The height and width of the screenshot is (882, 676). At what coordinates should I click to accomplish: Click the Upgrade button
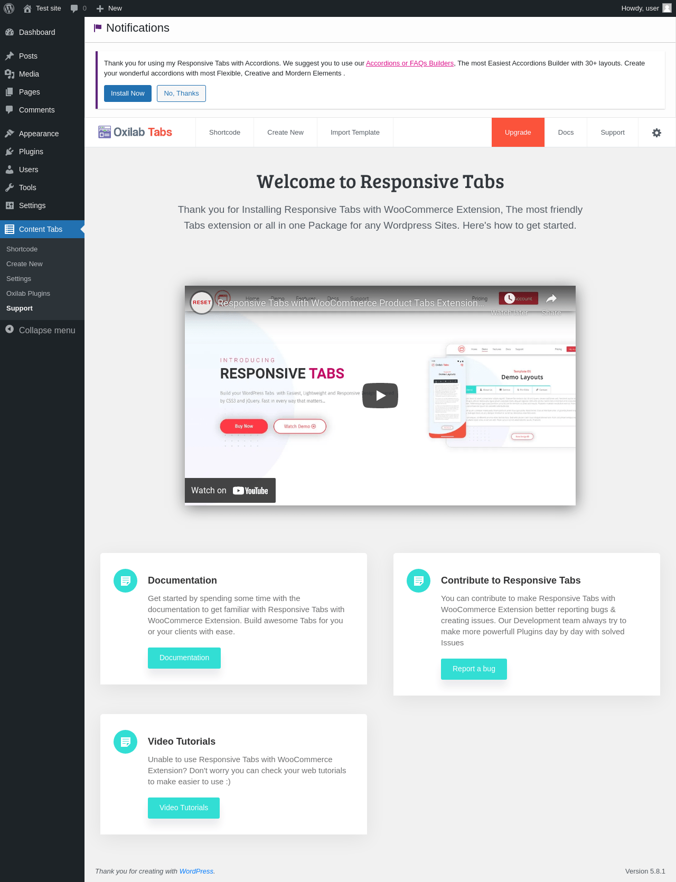pos(518,133)
